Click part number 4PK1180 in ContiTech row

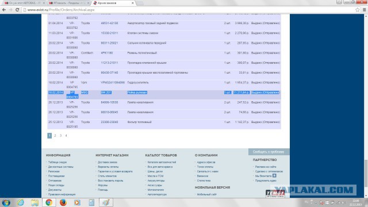(107, 53)
